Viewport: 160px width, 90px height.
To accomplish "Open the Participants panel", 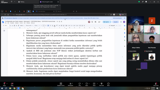I will click(70, 84).
